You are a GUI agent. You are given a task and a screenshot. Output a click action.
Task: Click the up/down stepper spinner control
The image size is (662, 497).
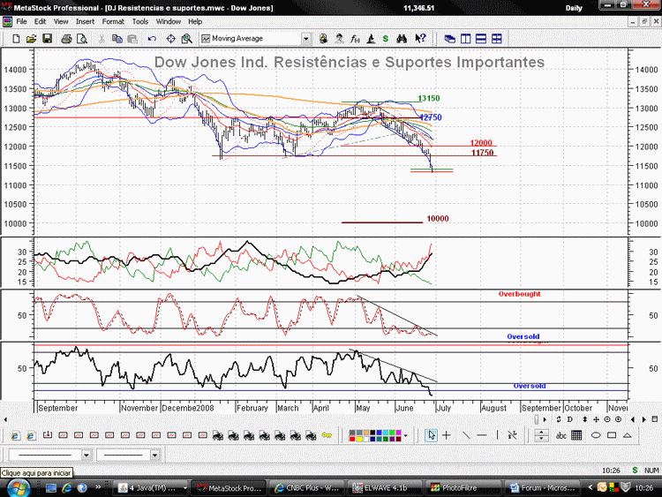click(x=541, y=435)
